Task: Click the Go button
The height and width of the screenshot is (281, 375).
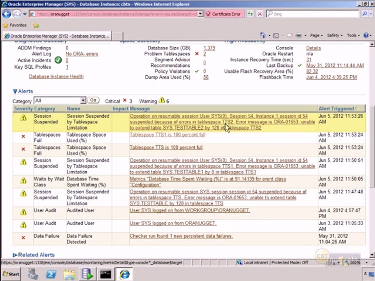Action: [93, 100]
